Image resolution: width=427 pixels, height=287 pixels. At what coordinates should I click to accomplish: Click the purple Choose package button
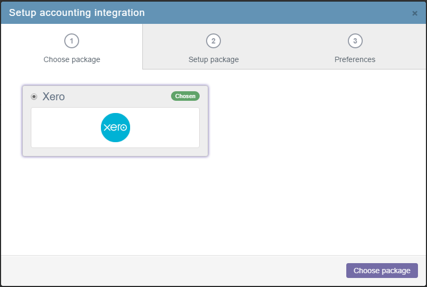382,271
